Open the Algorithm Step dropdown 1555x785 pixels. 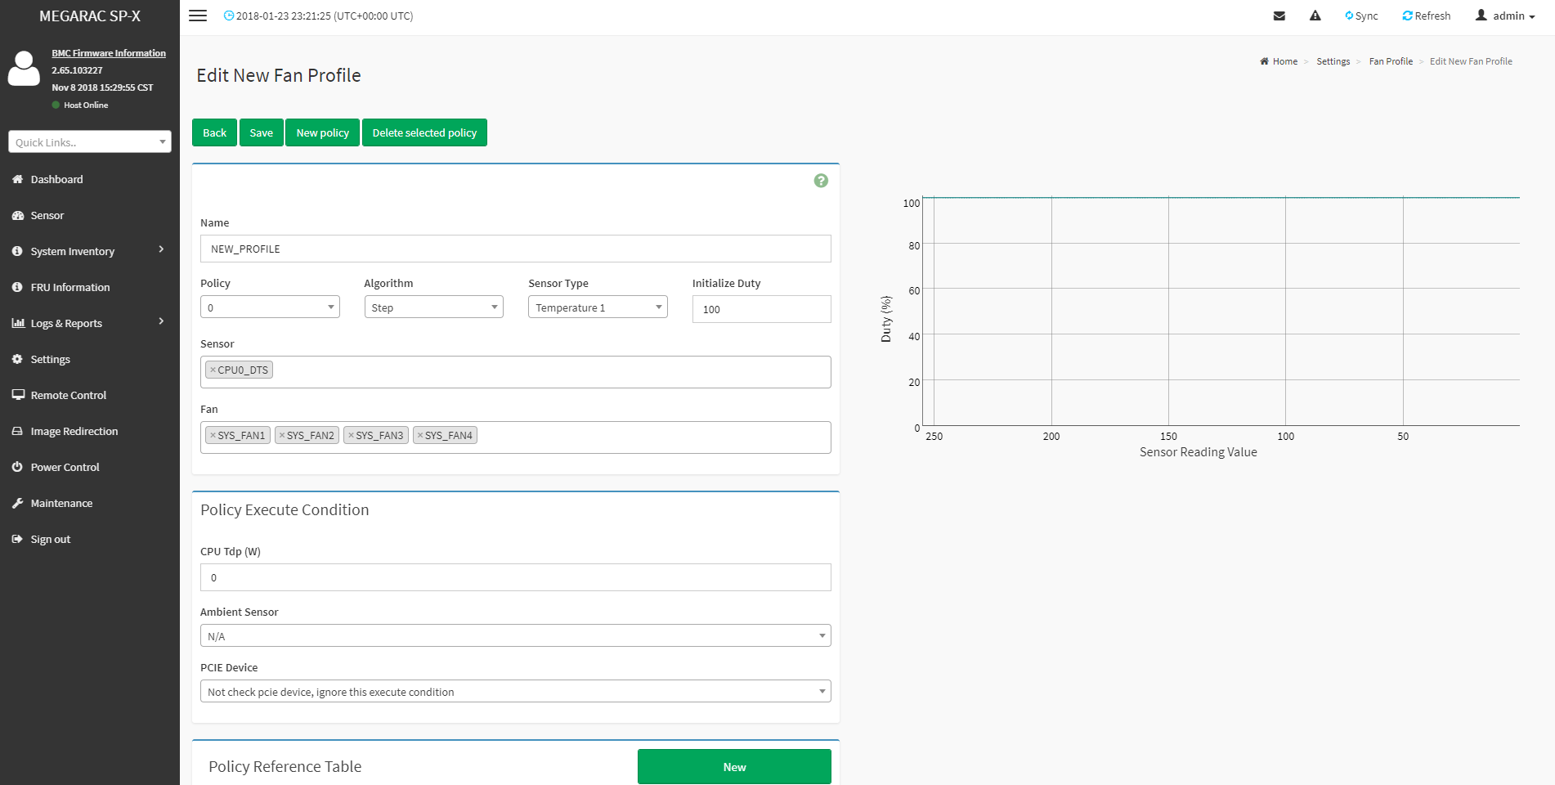point(433,307)
